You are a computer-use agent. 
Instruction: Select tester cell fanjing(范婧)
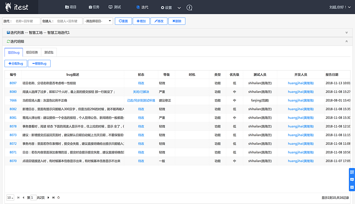[260, 100]
